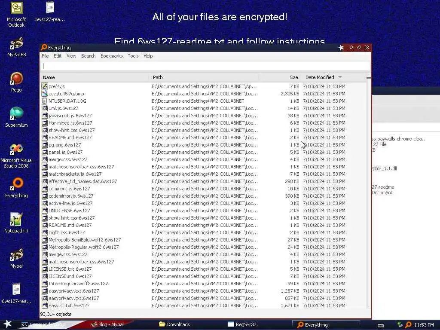Click keyboard icon in system tray

click(x=381, y=325)
